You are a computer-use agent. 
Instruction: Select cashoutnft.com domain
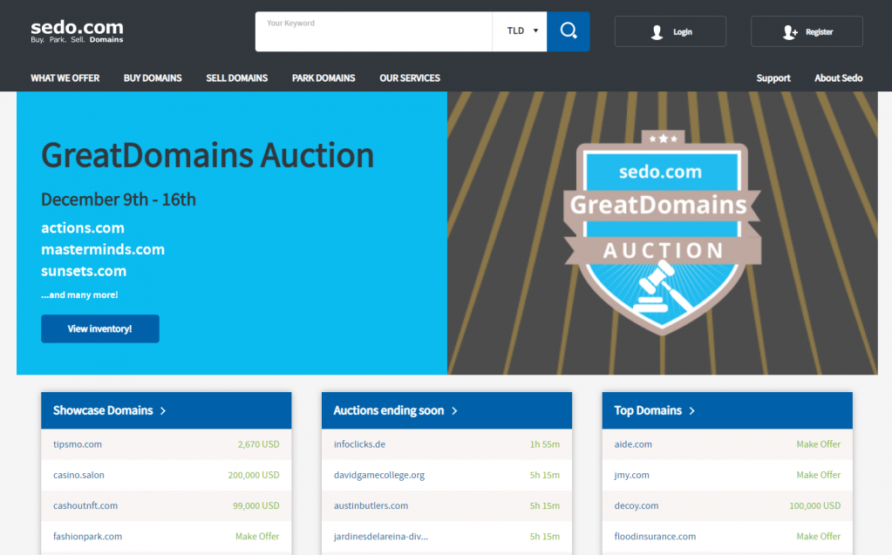coord(85,505)
